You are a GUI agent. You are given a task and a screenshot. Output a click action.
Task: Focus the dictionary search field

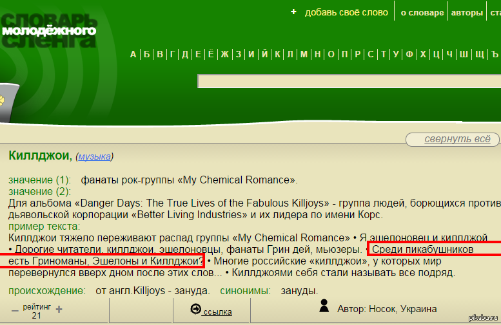(348, 81)
